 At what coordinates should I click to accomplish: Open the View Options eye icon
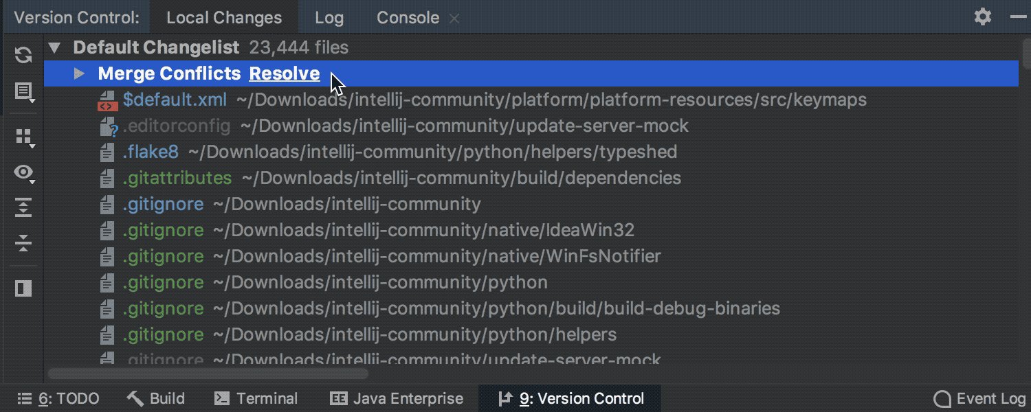pyautogui.click(x=23, y=174)
